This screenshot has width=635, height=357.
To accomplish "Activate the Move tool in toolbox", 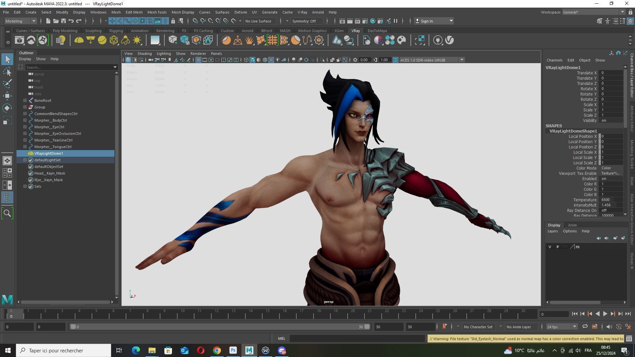I will coord(7,96).
